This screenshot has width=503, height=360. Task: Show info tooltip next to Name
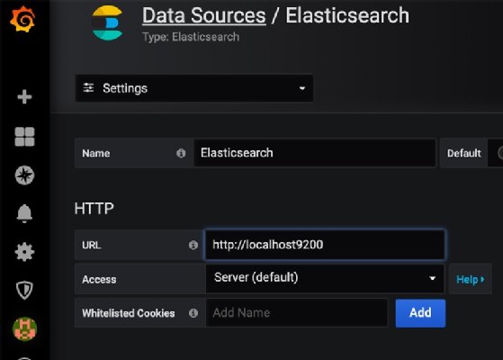tap(181, 153)
